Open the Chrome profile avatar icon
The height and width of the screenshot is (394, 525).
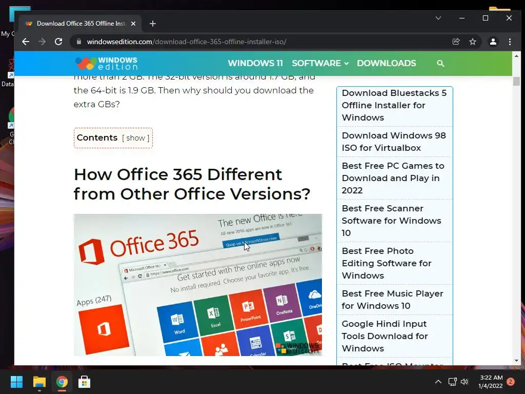493,42
